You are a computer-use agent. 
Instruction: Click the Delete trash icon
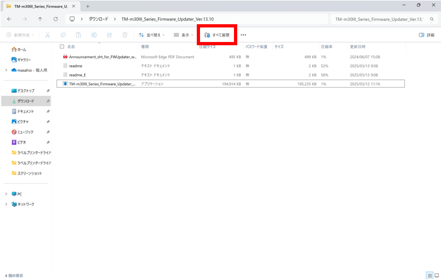coord(125,35)
